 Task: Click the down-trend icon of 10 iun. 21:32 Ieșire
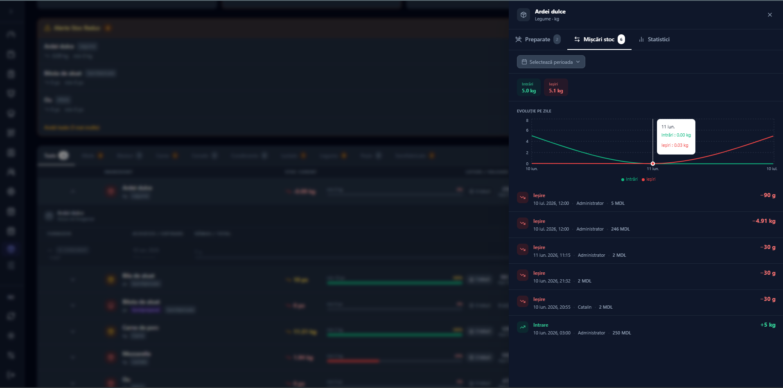[x=523, y=275]
